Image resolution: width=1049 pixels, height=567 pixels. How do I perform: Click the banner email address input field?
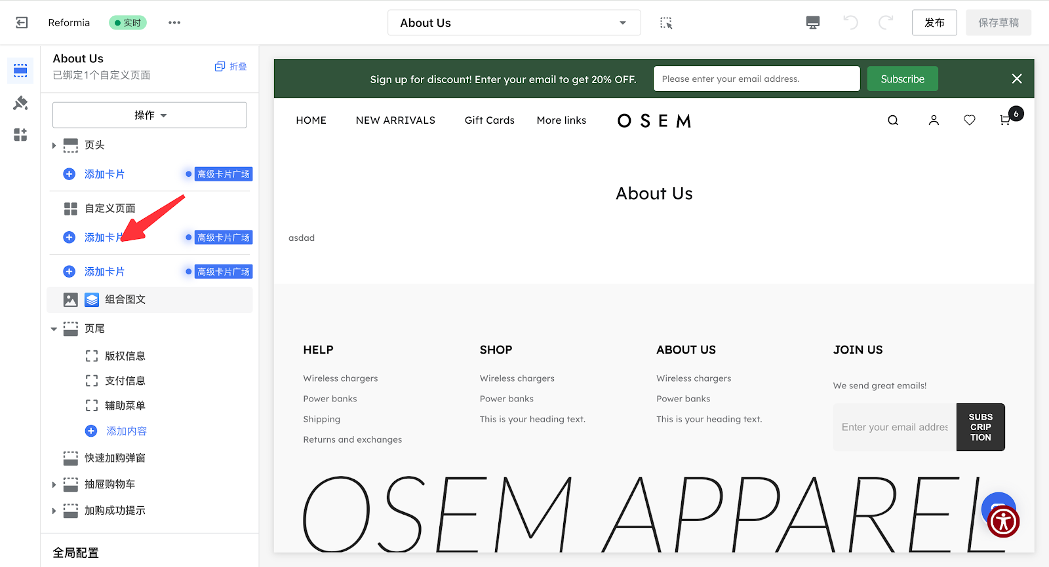tap(756, 79)
